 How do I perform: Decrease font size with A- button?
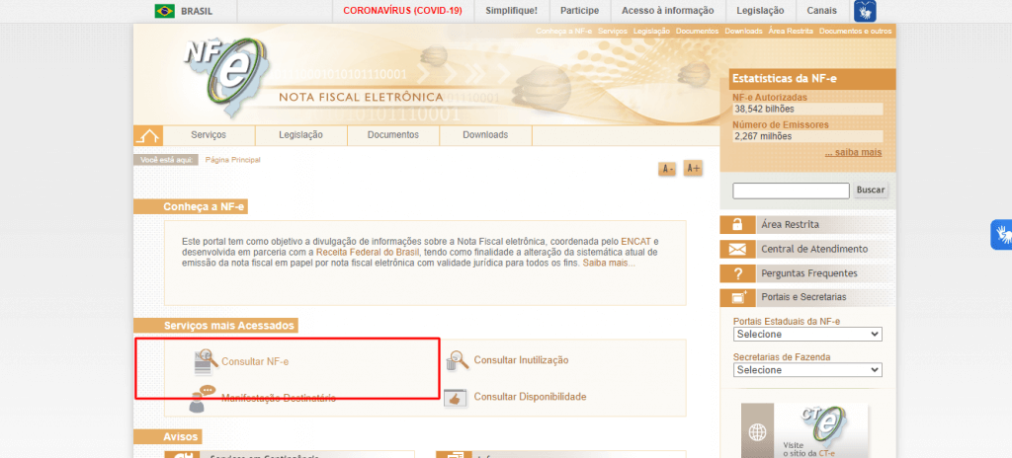667,169
